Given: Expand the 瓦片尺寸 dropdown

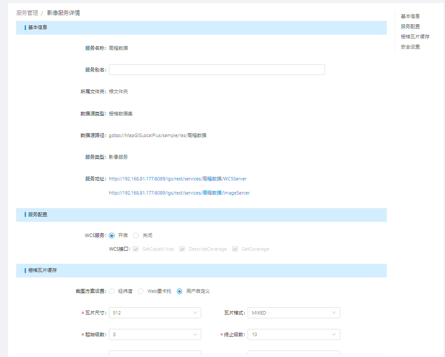Looking at the screenshot, I should (x=155, y=313).
